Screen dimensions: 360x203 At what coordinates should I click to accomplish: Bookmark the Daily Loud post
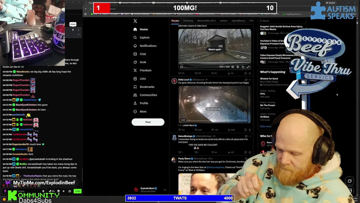pyautogui.click(x=246, y=130)
